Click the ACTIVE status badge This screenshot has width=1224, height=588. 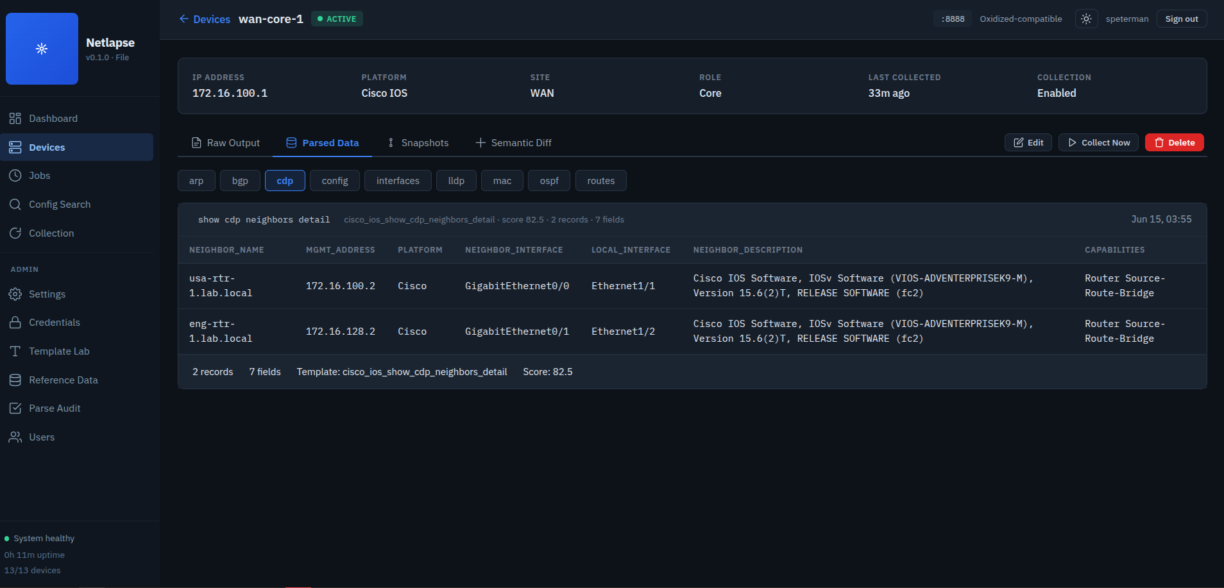(337, 19)
